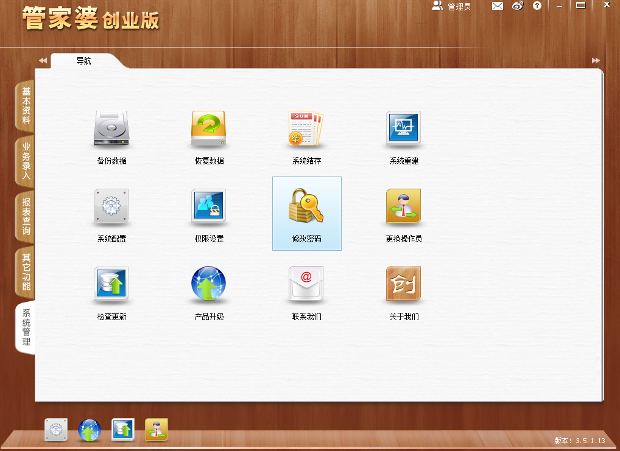Image resolution: width=620 pixels, height=451 pixels.
Task: Open 系统配置 system configuration
Action: pyautogui.click(x=111, y=212)
